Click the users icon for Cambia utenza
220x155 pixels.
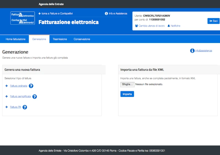[x=136, y=26]
